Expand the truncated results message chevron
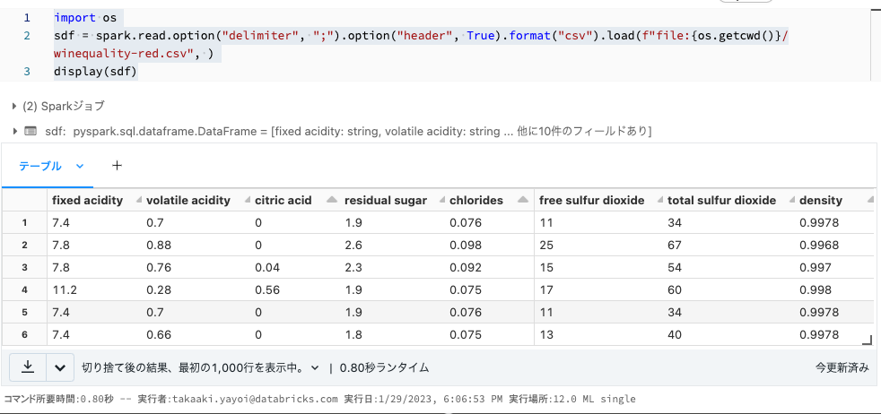 click(x=315, y=368)
